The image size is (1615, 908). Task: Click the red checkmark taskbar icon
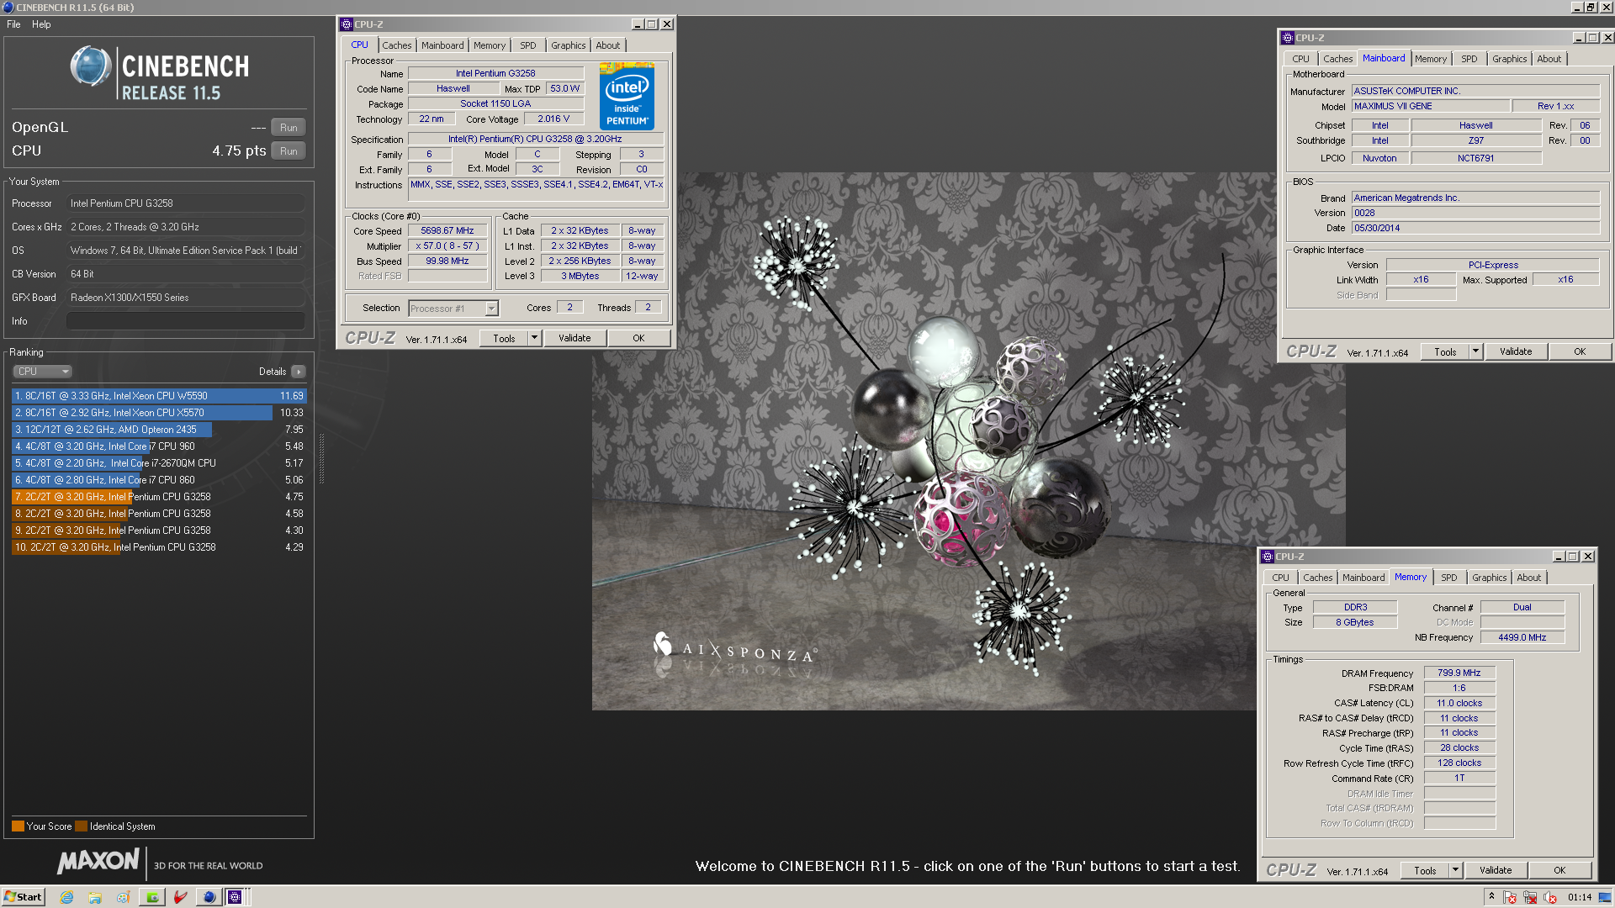pos(180,897)
